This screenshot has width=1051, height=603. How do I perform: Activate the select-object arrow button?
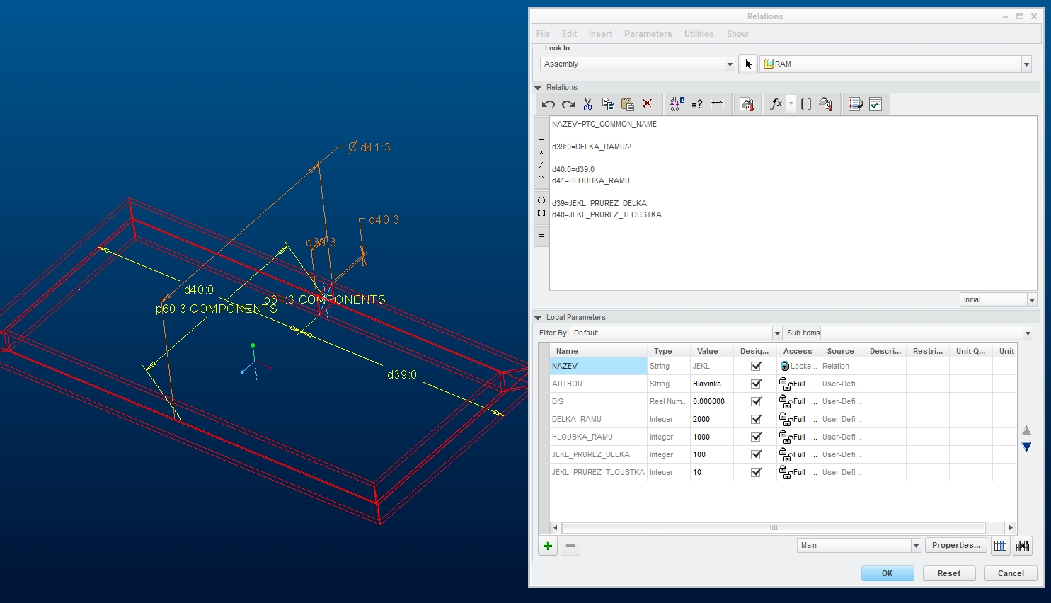point(748,64)
